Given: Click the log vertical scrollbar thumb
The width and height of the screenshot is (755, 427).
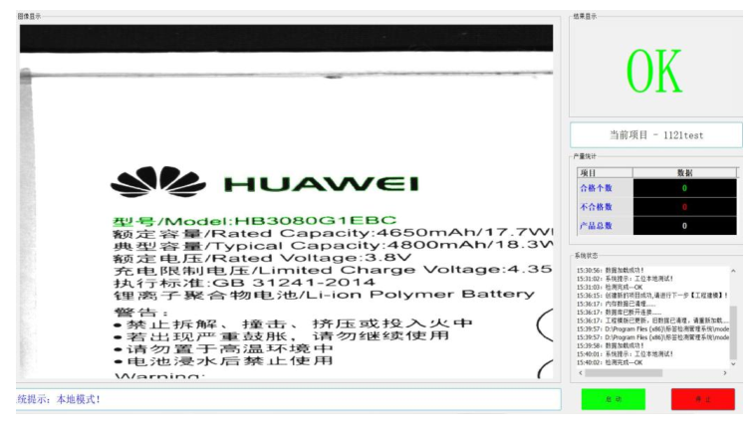Looking at the screenshot, I should click(733, 332).
